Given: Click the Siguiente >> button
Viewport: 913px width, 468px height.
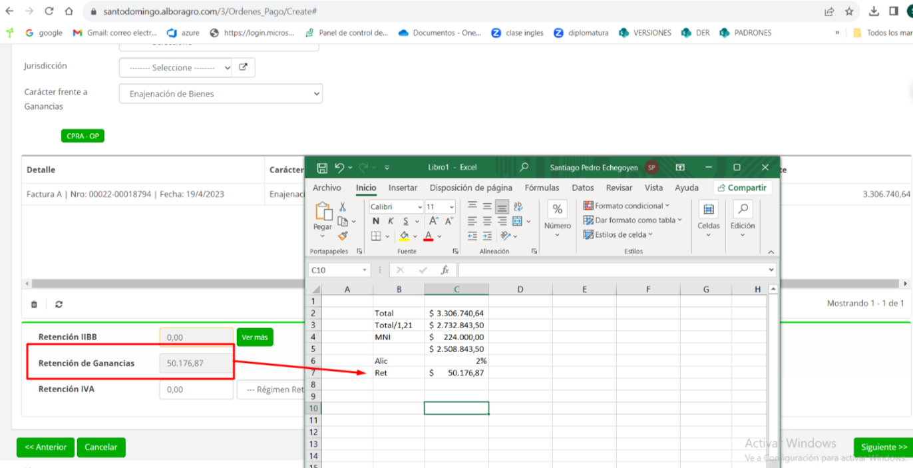Looking at the screenshot, I should pyautogui.click(x=884, y=447).
